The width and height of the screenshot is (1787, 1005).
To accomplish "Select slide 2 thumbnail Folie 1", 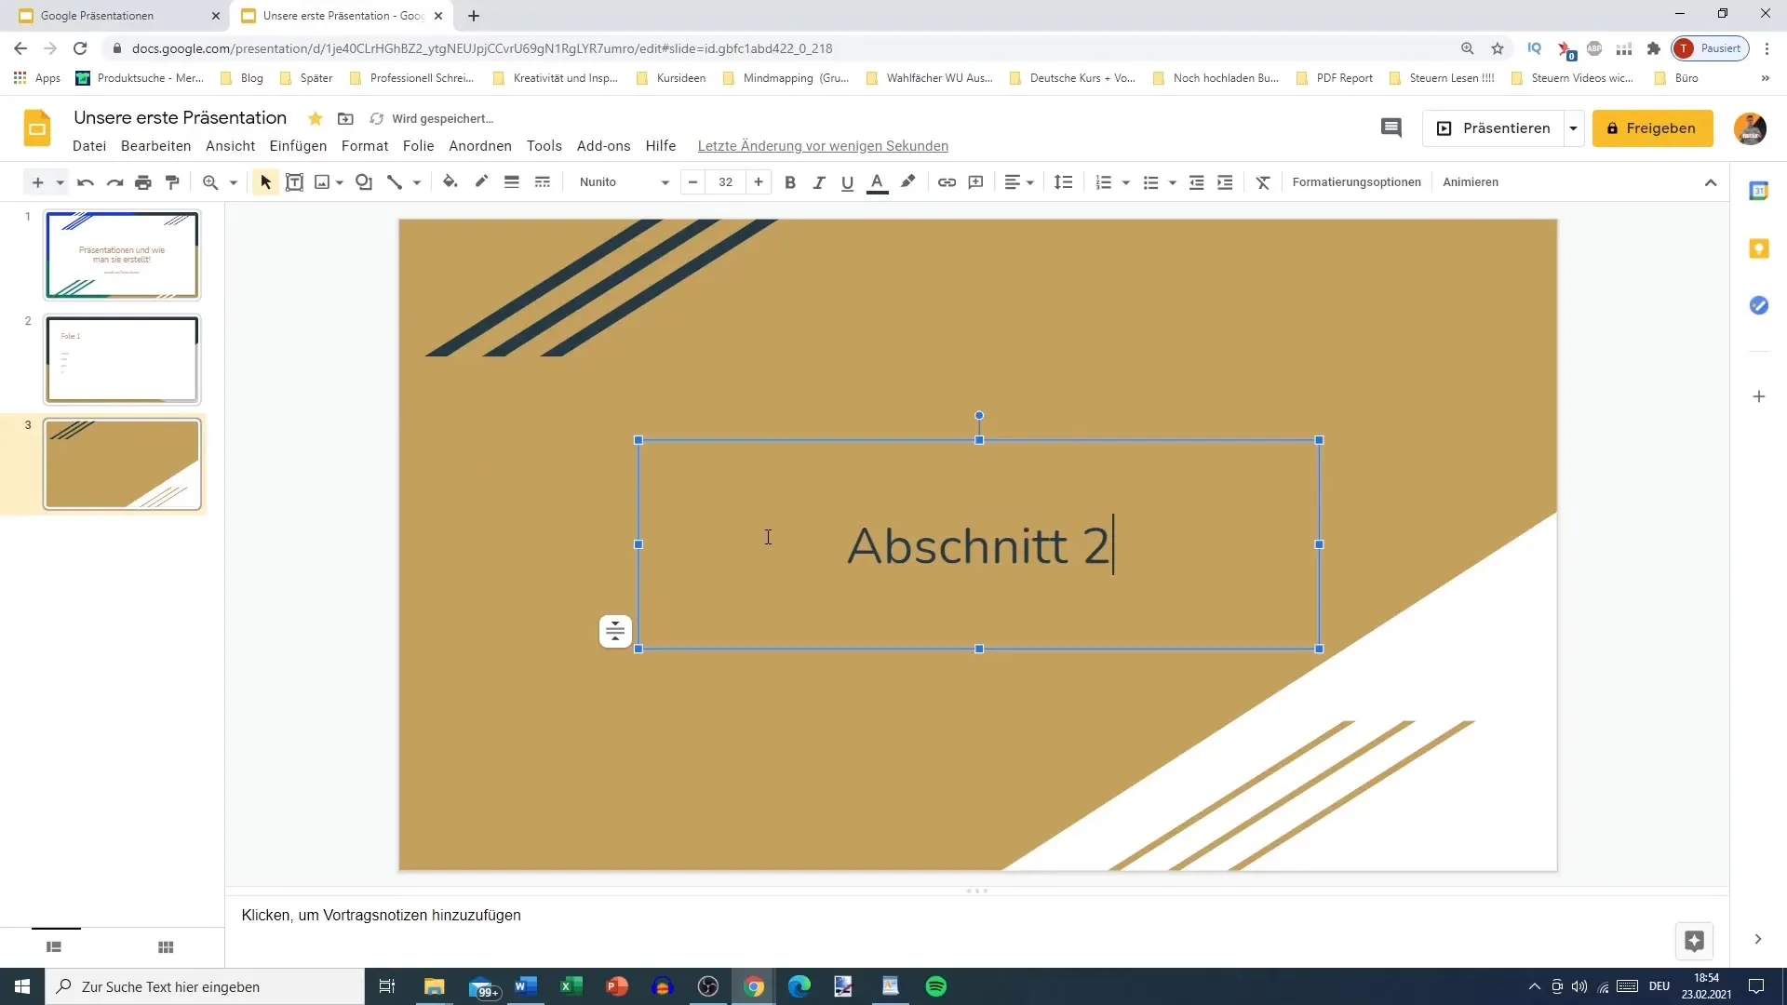I will coord(122,359).
